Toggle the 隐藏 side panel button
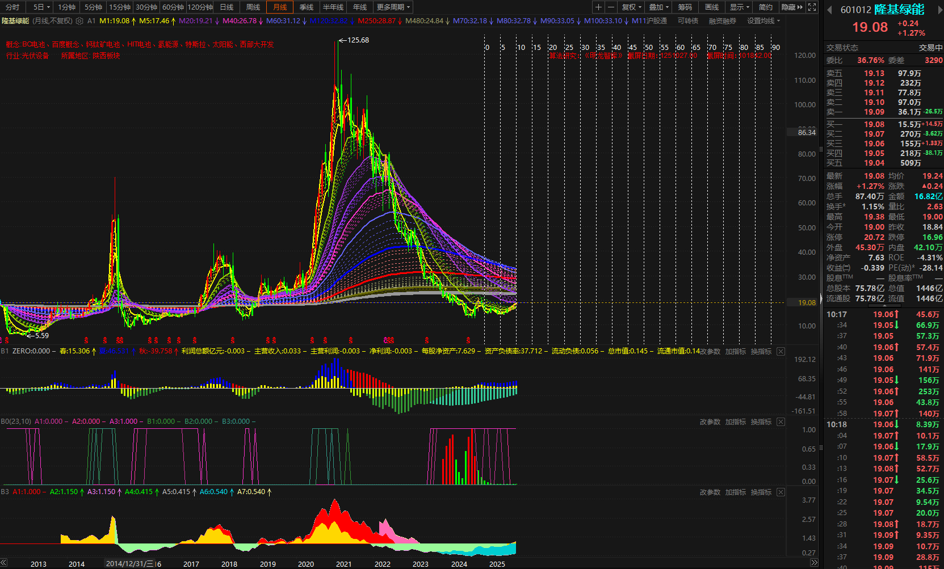 792,7
